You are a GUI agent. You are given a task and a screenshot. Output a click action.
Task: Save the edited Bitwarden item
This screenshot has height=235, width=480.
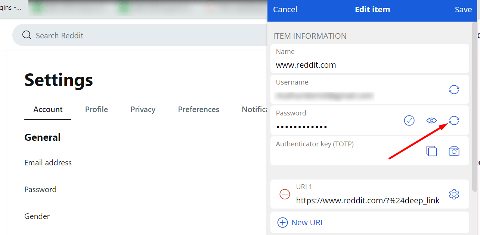coord(463,9)
